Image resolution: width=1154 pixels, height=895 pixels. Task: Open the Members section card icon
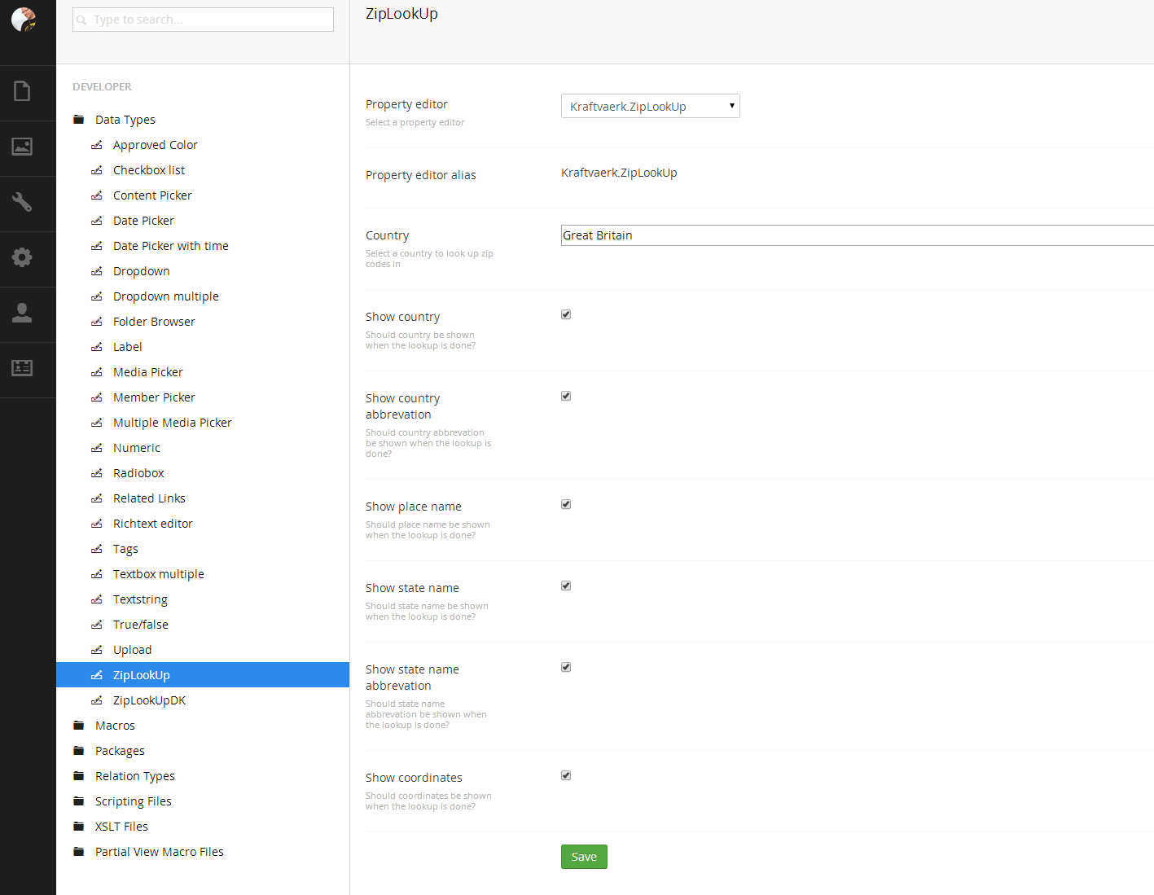[22, 368]
